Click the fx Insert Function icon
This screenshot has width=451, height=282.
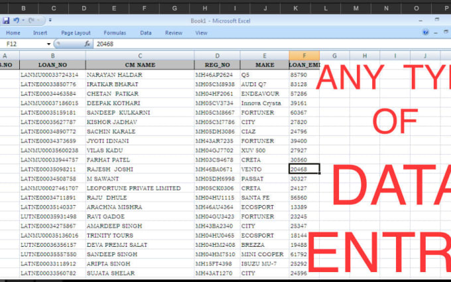pos(88,44)
